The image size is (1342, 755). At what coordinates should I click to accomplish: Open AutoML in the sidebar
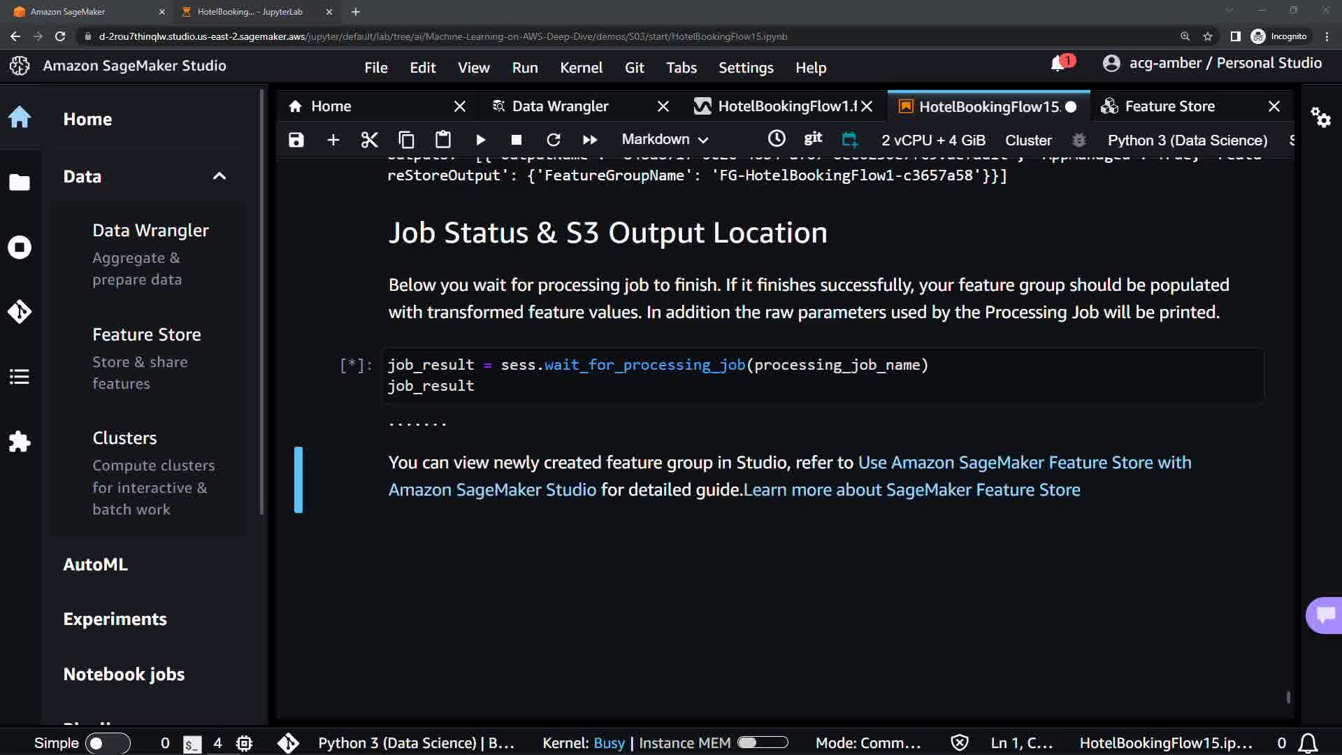coord(96,565)
